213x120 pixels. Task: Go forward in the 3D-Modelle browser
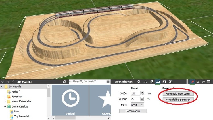8,82
